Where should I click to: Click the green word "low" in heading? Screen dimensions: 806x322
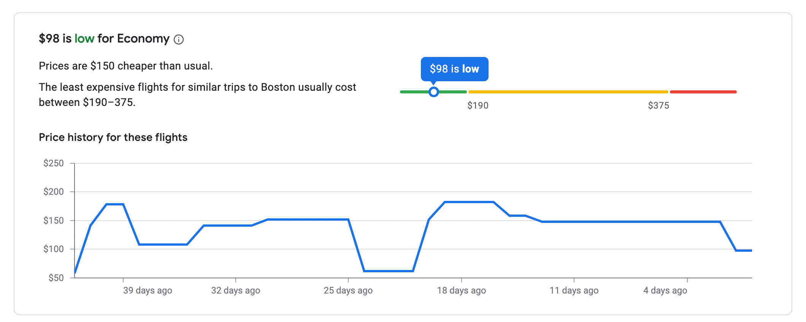(84, 39)
